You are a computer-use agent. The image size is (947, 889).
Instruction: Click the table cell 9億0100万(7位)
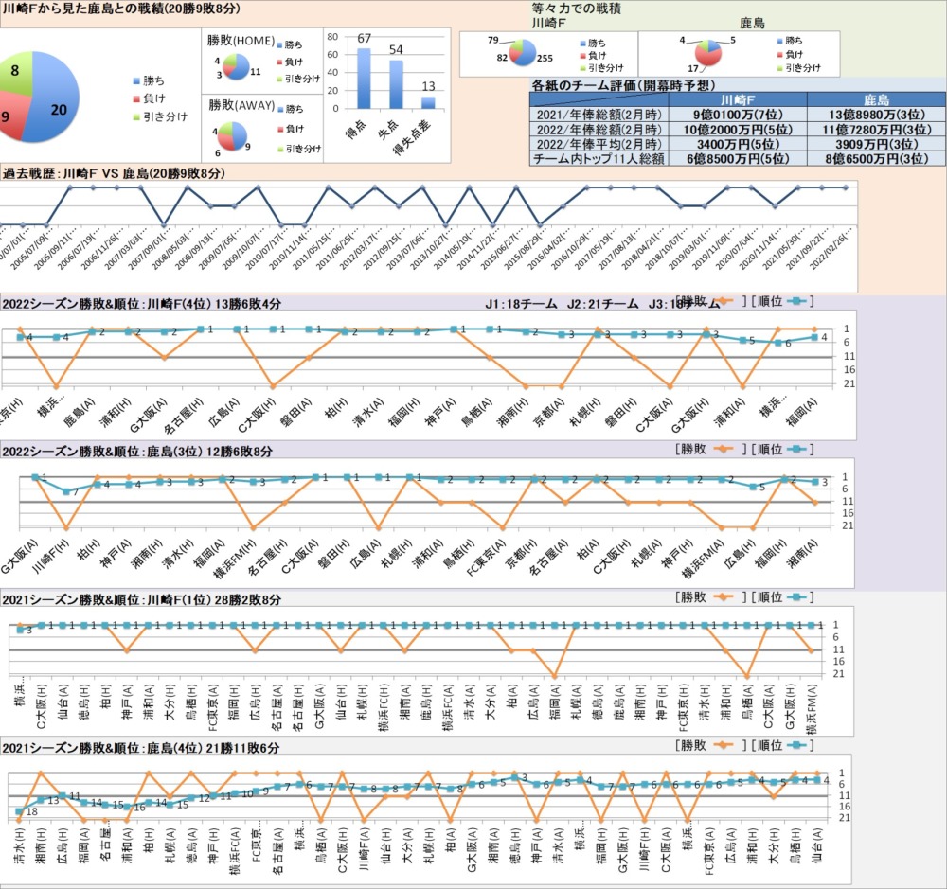[x=737, y=115]
